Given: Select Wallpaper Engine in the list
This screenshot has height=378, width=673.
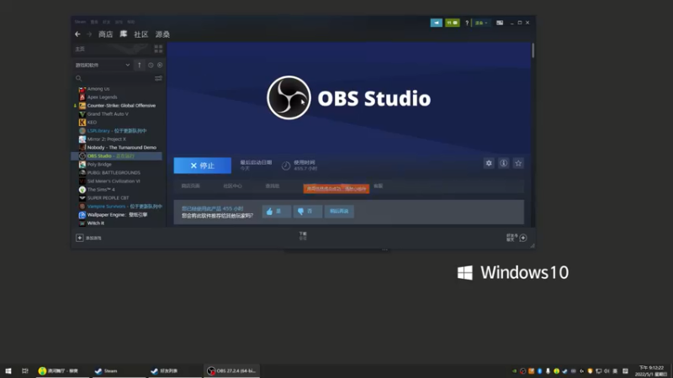Looking at the screenshot, I should pyautogui.click(x=117, y=215).
